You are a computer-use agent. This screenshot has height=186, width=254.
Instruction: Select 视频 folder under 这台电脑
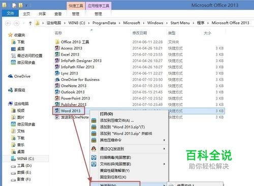pyautogui.click(x=21, y=111)
